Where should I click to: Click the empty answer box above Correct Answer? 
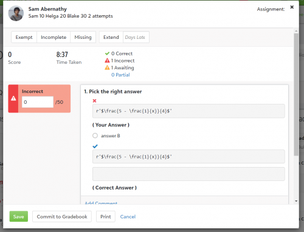(188, 174)
